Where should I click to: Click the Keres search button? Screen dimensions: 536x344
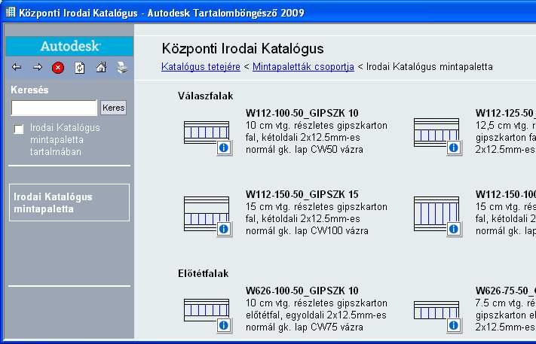point(114,108)
